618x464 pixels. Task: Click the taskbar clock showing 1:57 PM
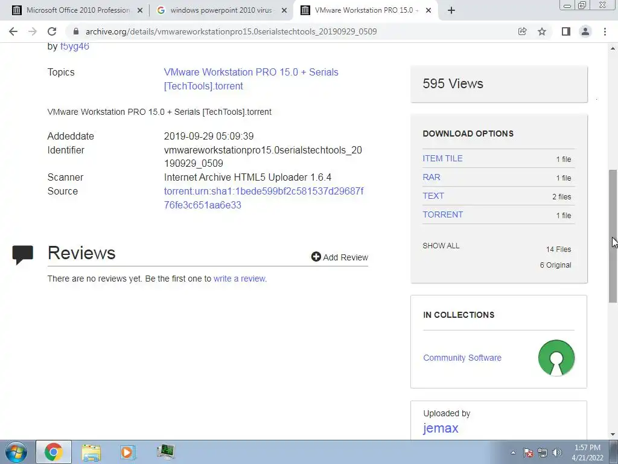tap(587, 453)
